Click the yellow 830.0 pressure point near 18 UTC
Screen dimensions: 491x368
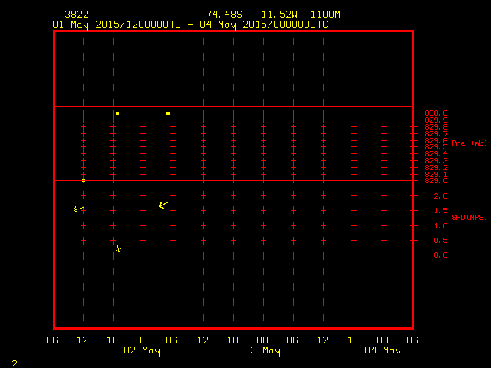pyautogui.click(x=117, y=113)
